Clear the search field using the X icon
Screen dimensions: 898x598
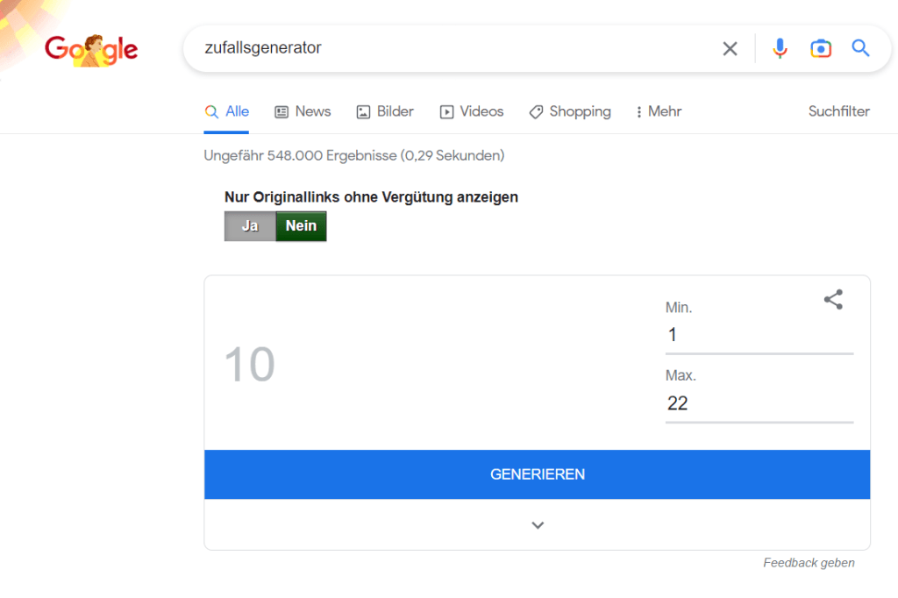pos(730,48)
